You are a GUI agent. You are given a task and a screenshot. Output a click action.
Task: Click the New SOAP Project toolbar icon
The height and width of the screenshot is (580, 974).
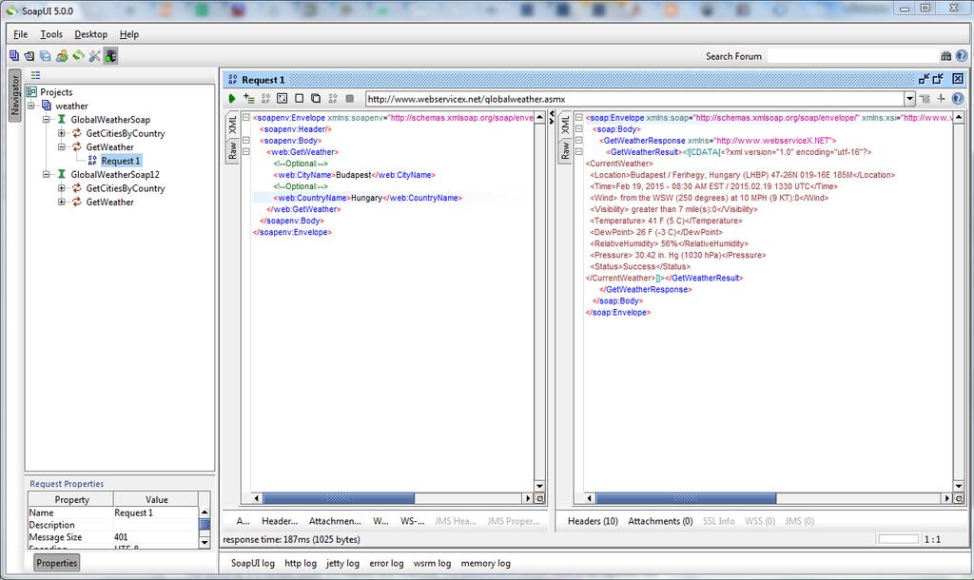click(x=13, y=56)
